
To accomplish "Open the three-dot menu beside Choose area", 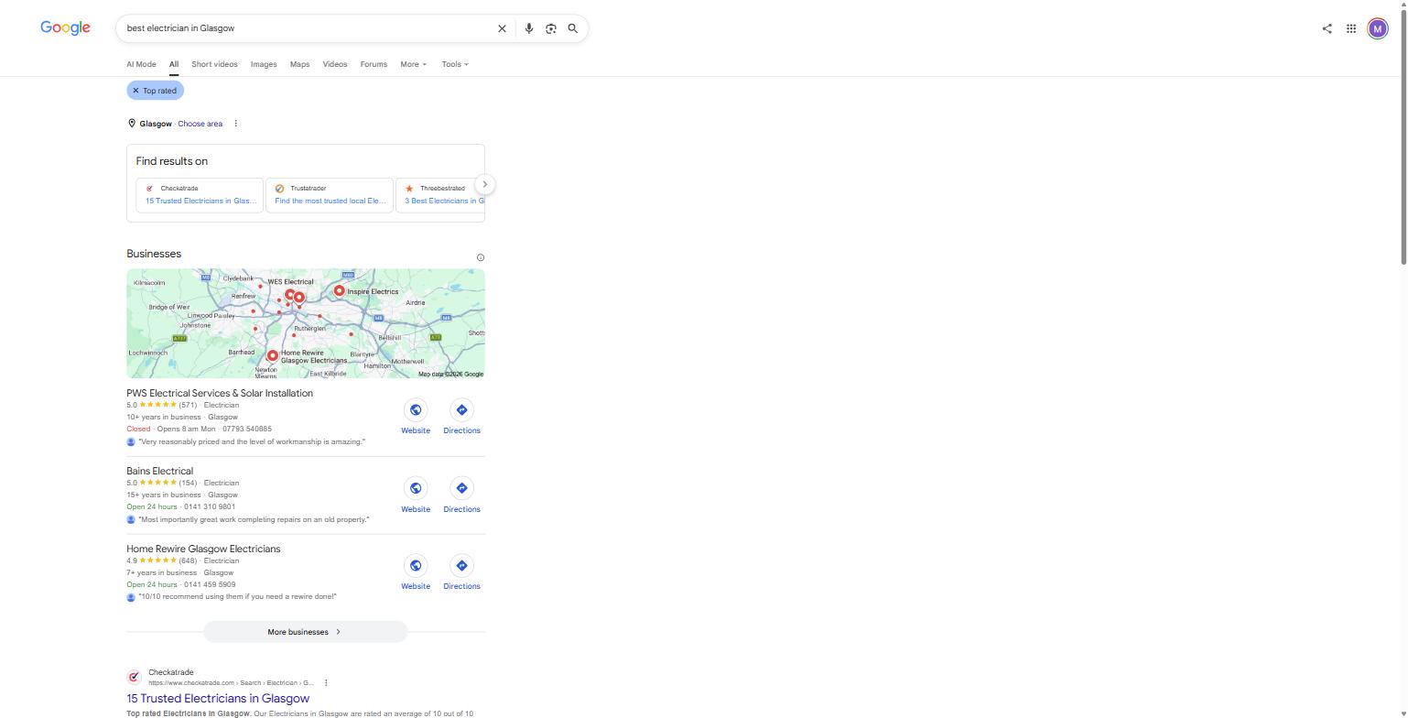I will pos(235,124).
